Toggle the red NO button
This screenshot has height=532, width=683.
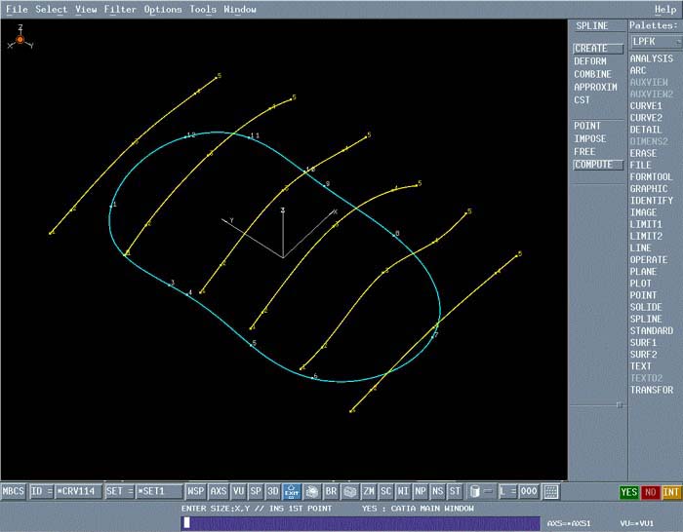click(651, 492)
